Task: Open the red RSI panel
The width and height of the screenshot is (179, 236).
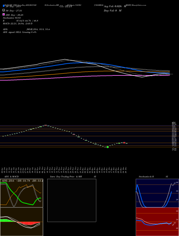Action: [x=157, y=222]
